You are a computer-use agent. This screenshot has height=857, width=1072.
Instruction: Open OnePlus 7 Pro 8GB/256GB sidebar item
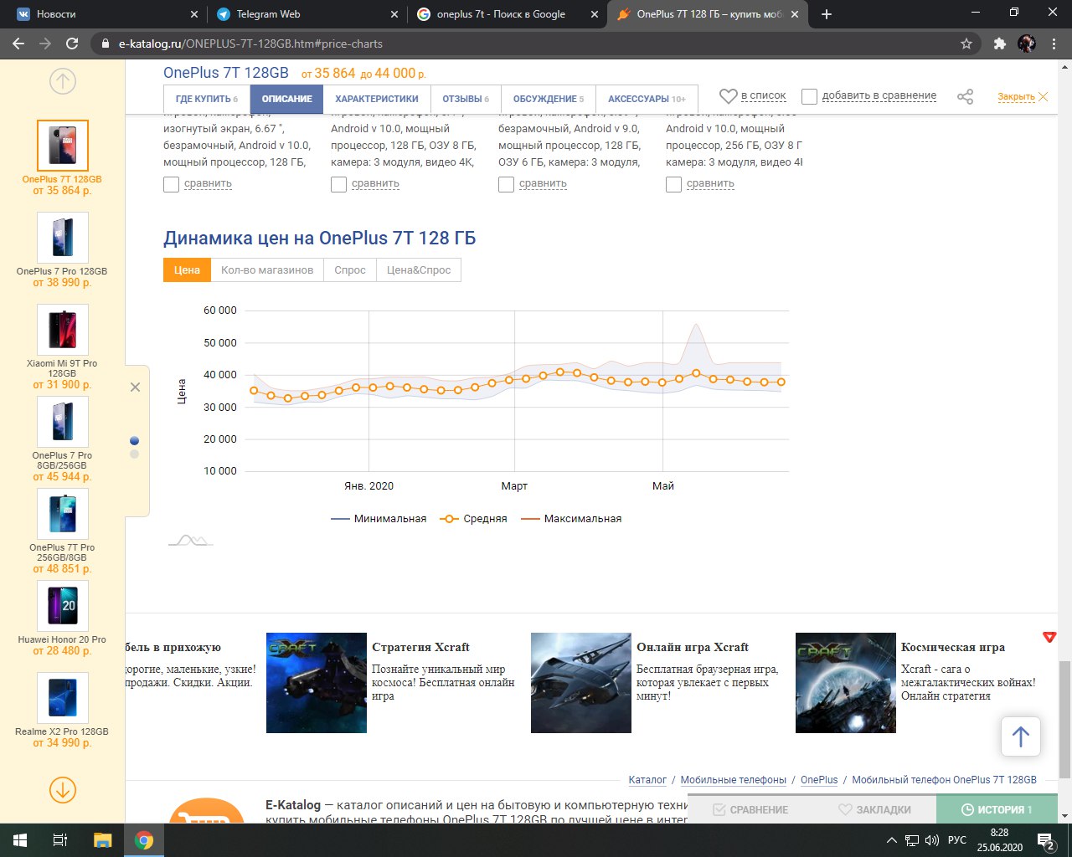tap(62, 439)
